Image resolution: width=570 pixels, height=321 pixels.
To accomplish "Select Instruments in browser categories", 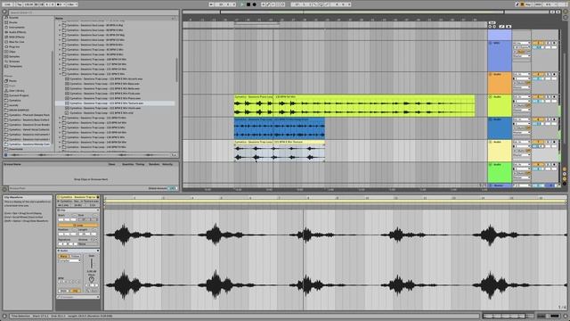I will [x=17, y=28].
